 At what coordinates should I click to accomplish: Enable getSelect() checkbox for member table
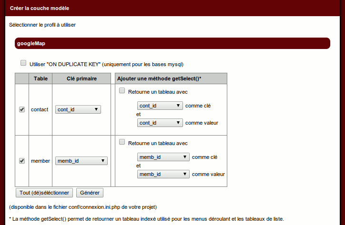click(x=122, y=142)
